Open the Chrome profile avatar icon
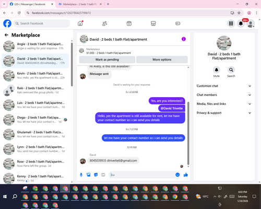261x209 pixels. 249,13
